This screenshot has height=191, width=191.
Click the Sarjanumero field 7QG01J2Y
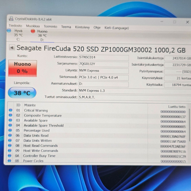[104, 64]
